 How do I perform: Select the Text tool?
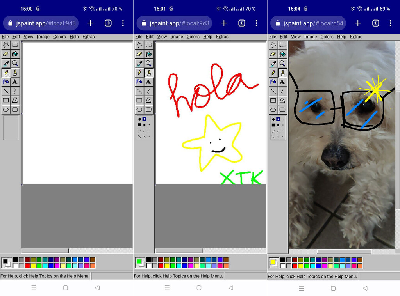[x=15, y=82]
